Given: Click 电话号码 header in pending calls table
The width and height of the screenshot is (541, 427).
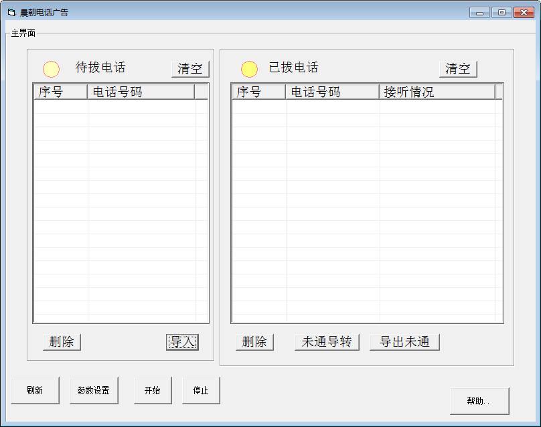Looking at the screenshot, I should coord(141,92).
